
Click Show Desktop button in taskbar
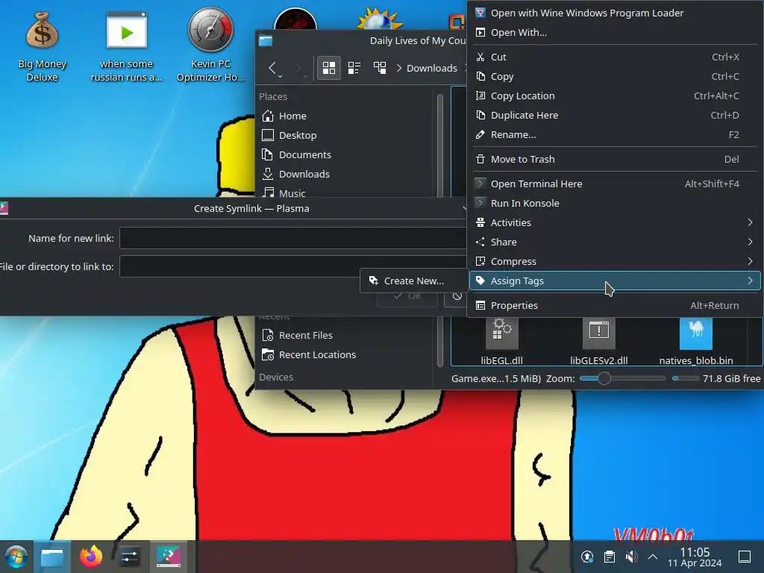point(744,557)
